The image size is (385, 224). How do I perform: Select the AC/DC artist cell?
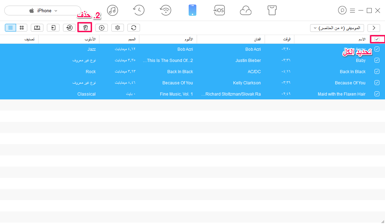(x=254, y=72)
